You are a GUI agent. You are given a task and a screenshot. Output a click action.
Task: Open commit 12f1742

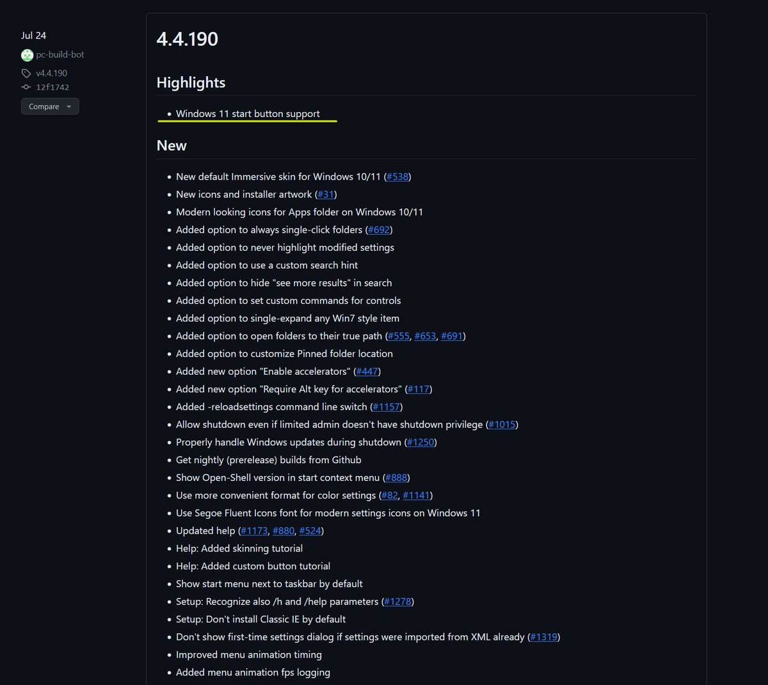(x=52, y=87)
